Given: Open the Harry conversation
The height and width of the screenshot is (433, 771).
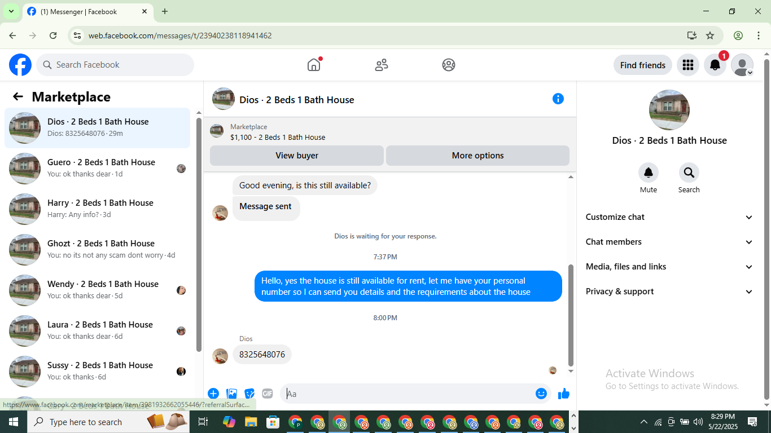Looking at the screenshot, I should [x=98, y=209].
